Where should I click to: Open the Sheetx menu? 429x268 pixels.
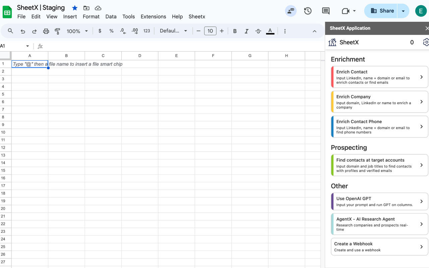(x=197, y=16)
